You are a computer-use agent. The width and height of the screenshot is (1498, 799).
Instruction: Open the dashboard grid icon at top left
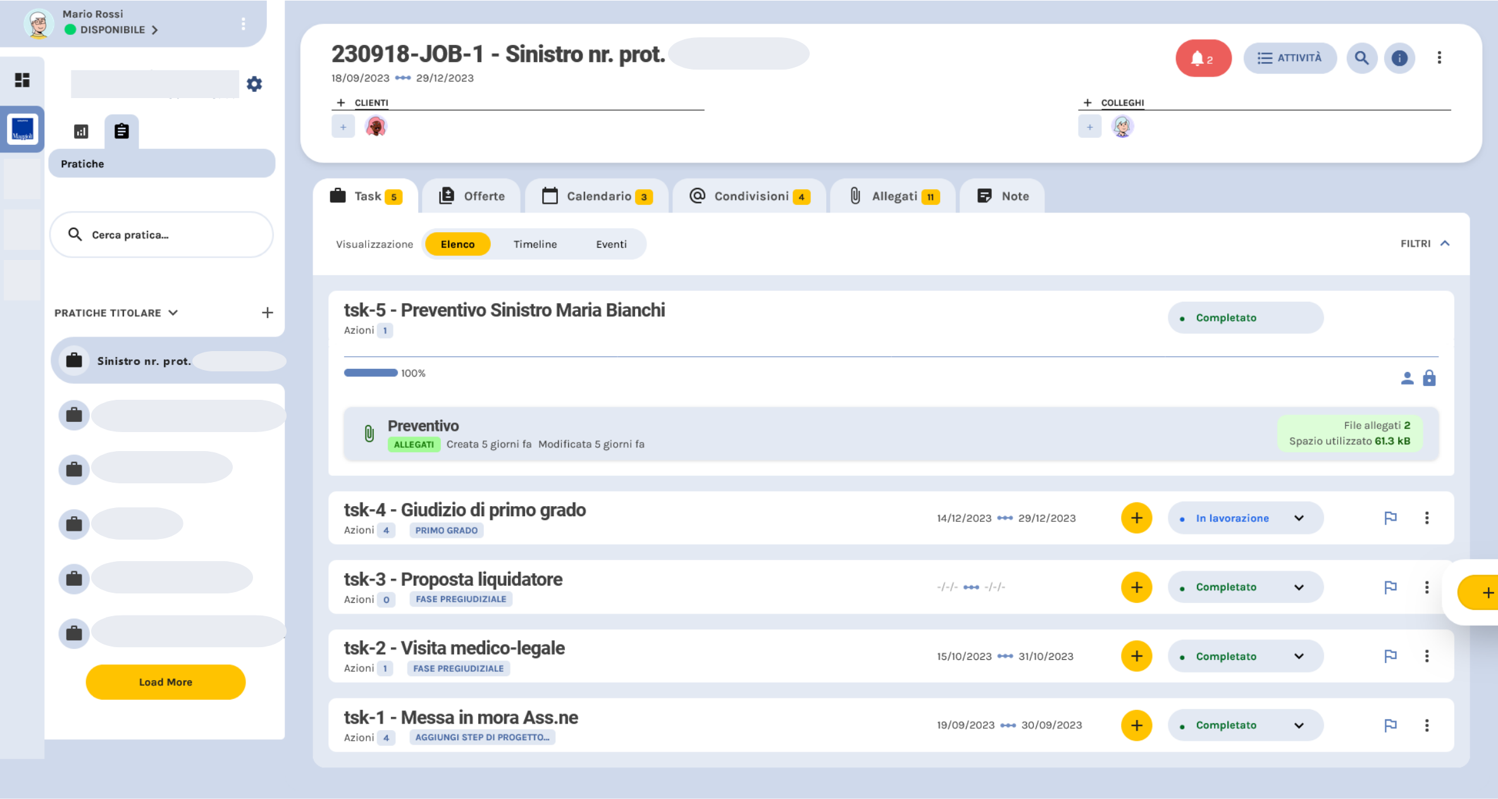click(x=23, y=79)
